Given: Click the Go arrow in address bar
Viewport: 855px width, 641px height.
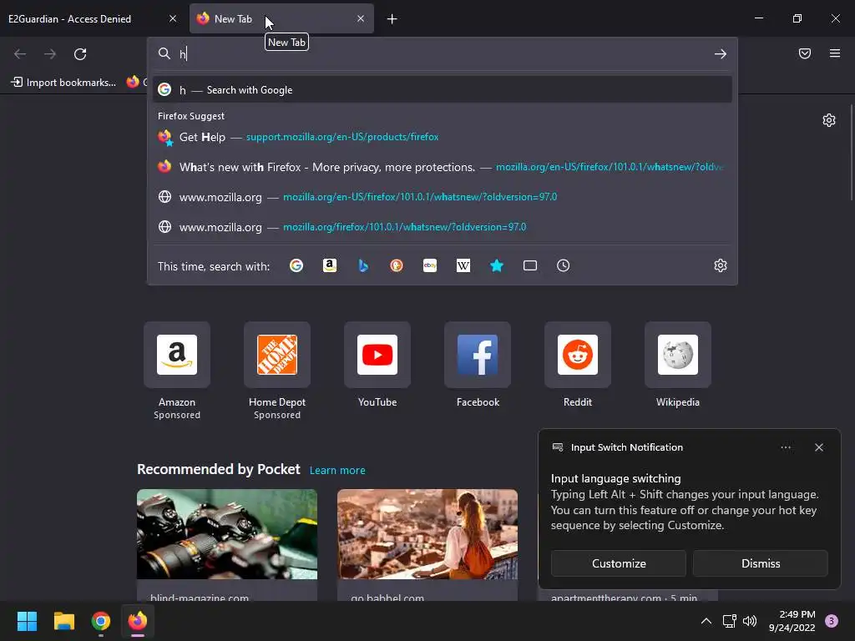Looking at the screenshot, I should point(721,54).
